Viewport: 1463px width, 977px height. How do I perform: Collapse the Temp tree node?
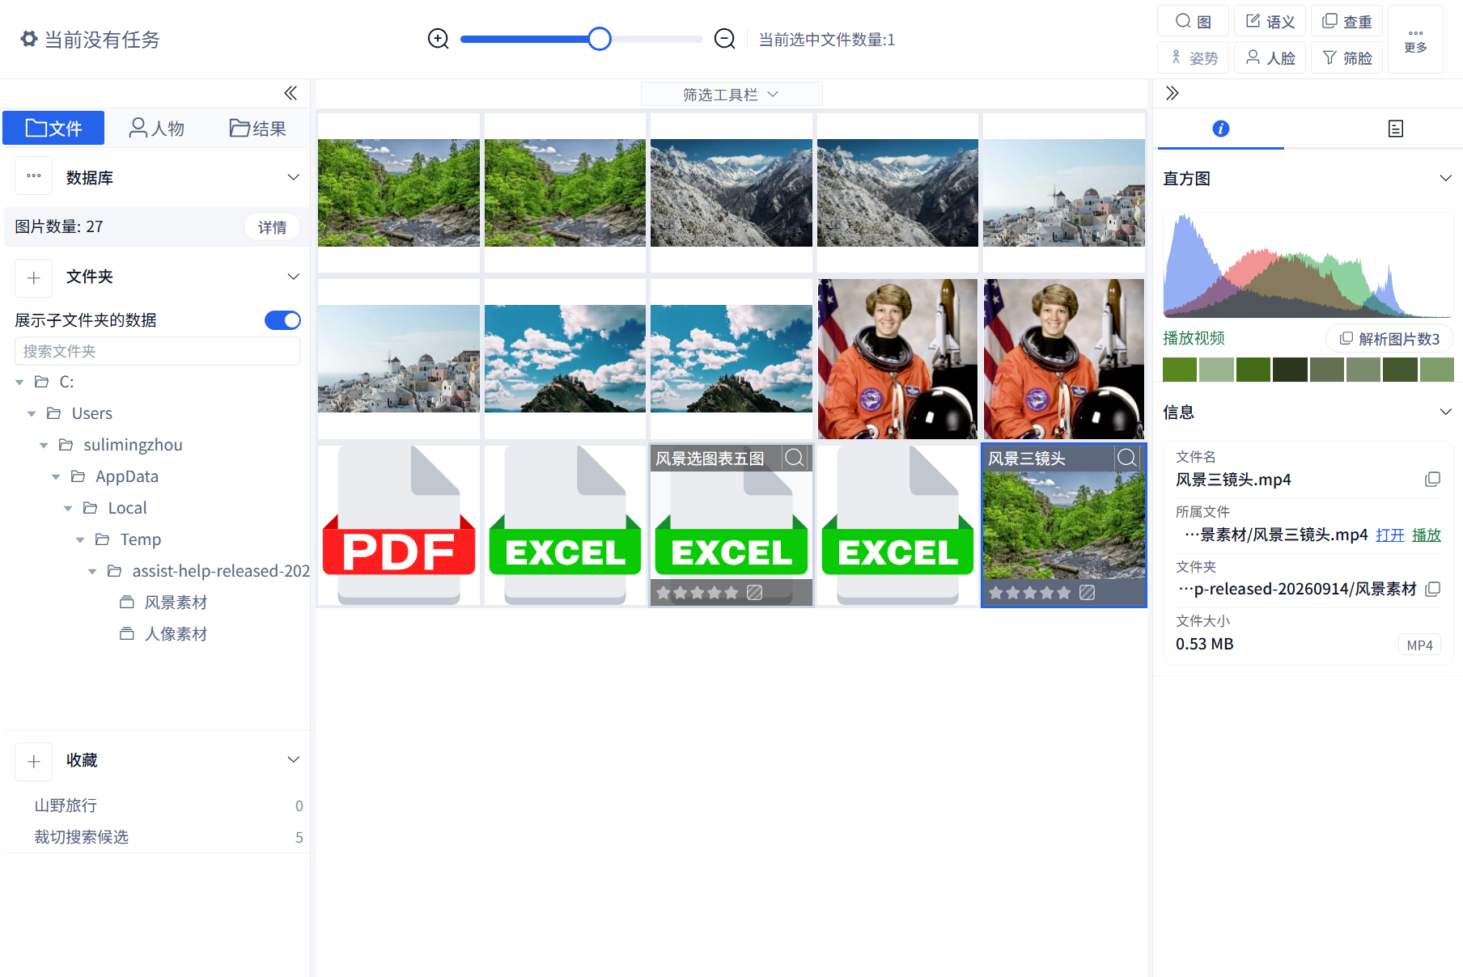[x=80, y=540]
